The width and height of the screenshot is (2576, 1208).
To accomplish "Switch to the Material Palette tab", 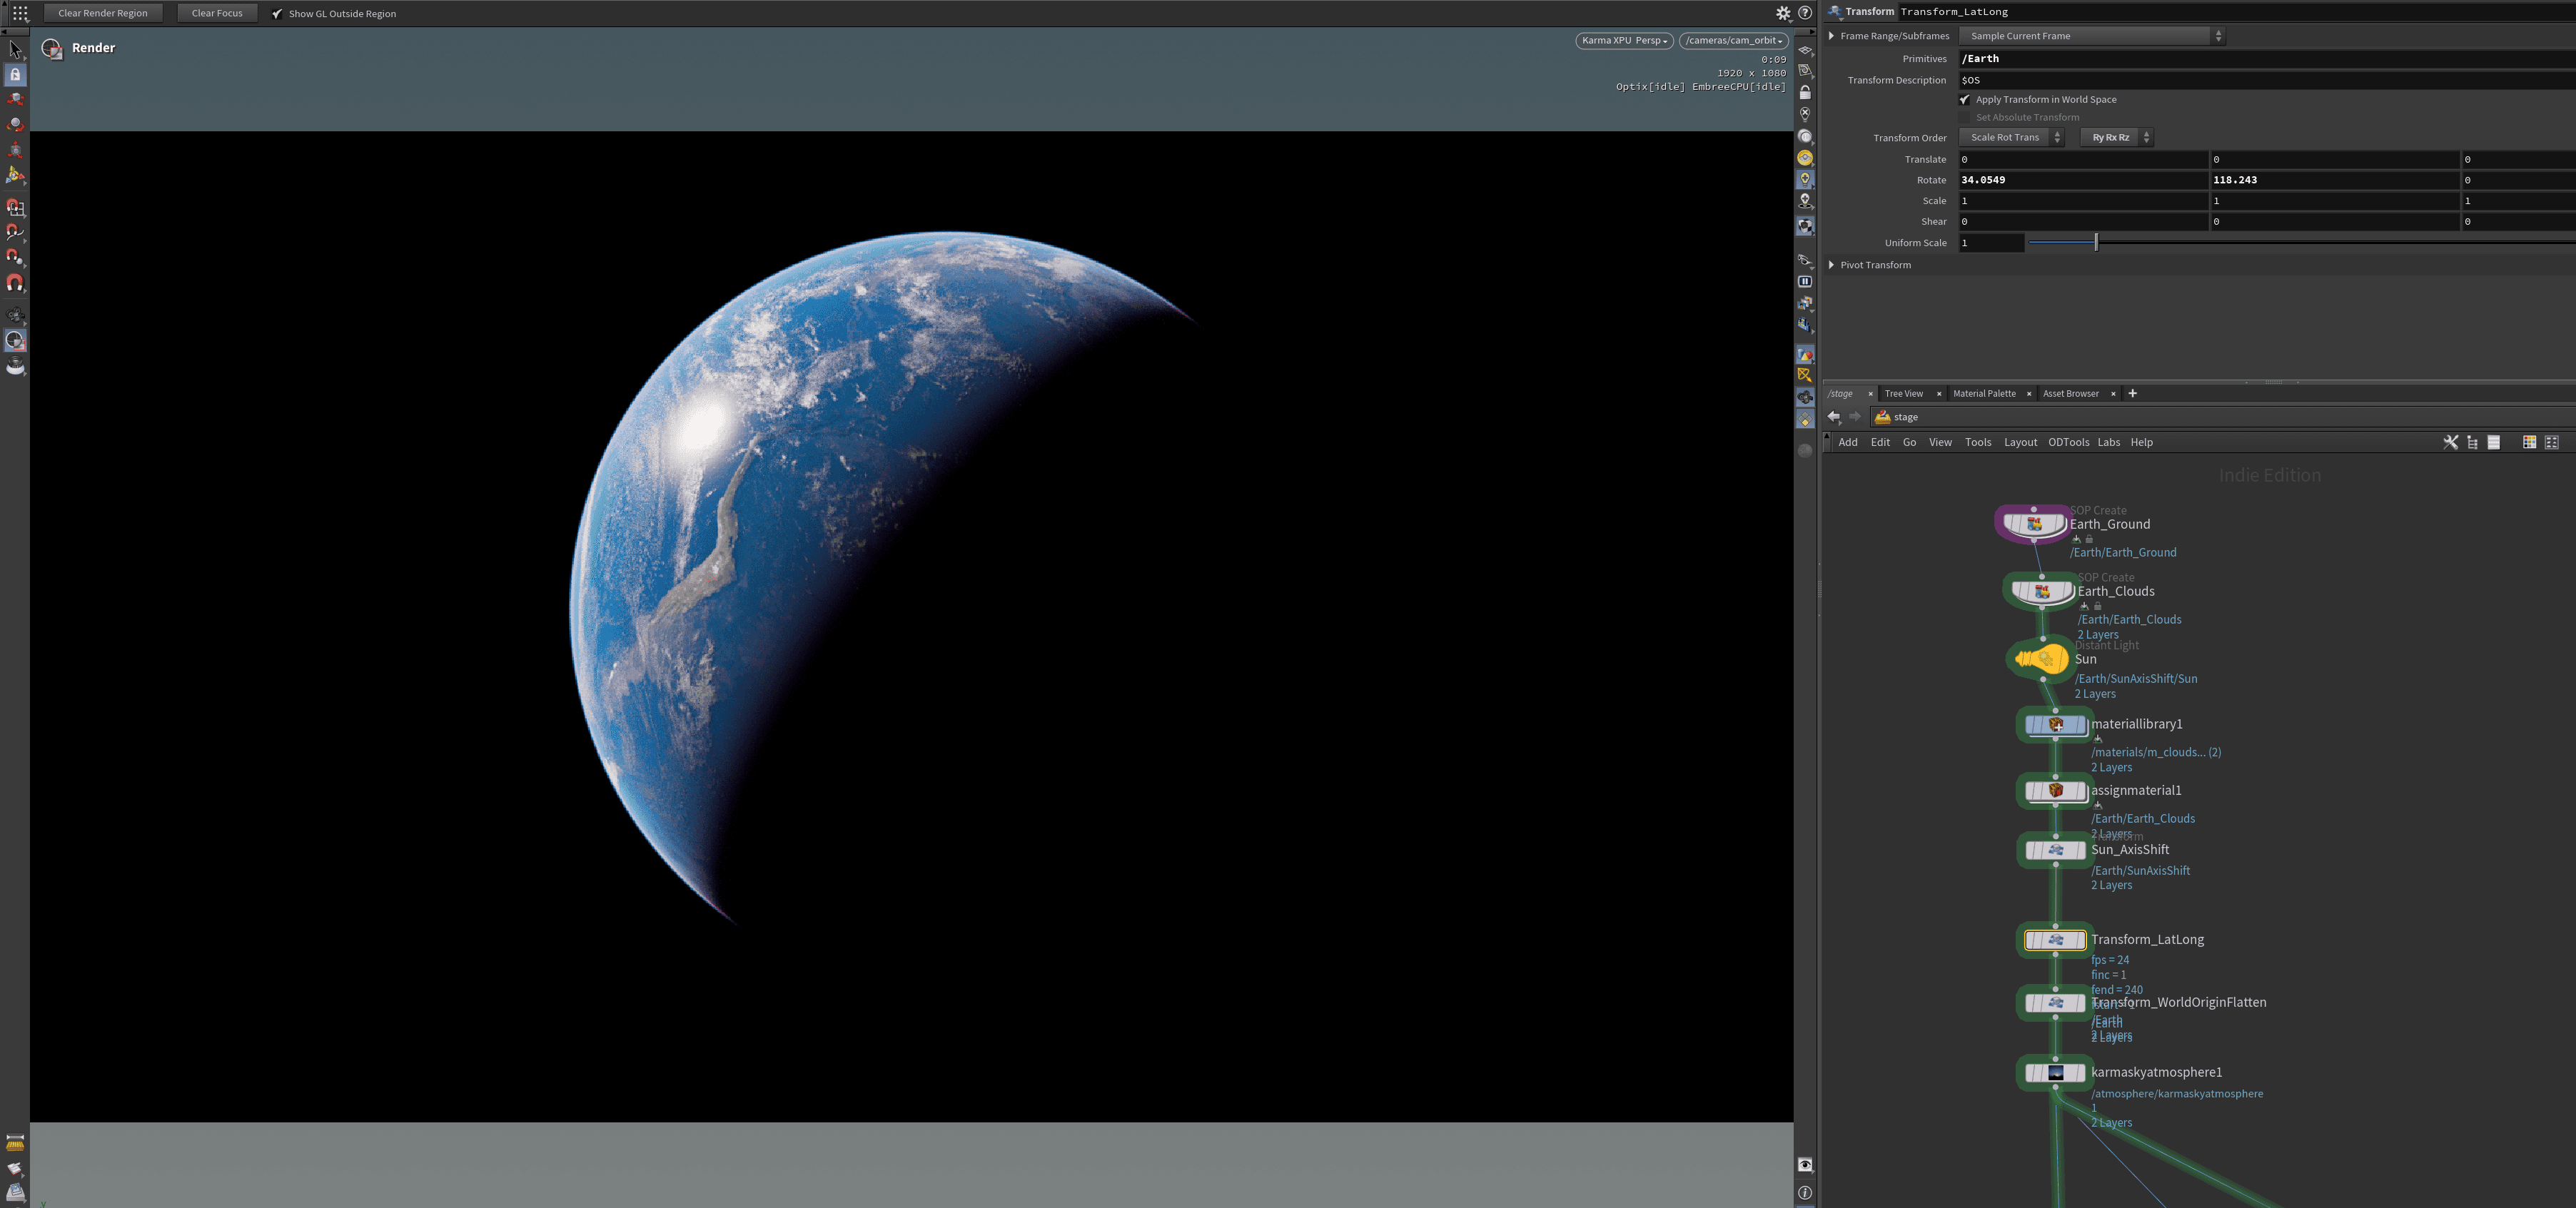I will (x=1984, y=394).
